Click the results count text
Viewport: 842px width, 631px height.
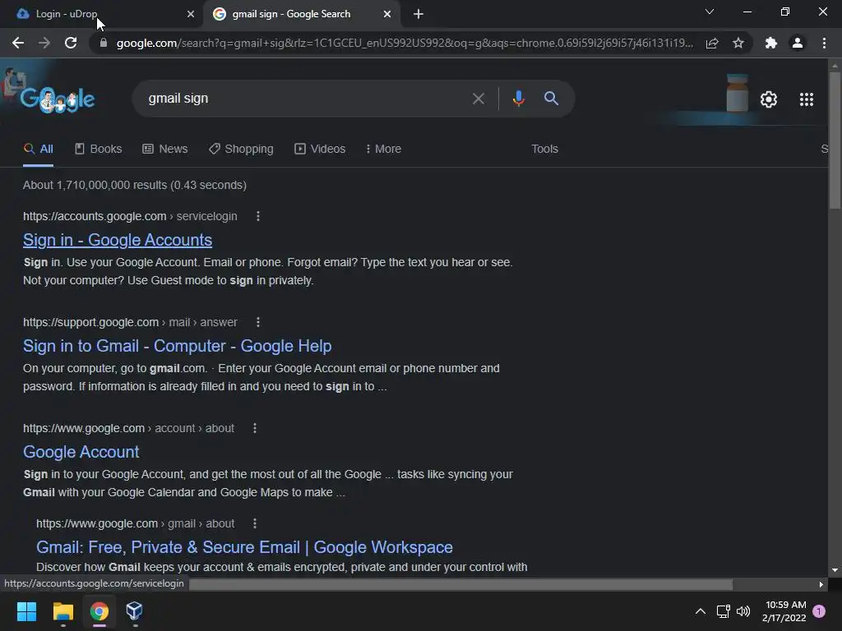coord(135,185)
